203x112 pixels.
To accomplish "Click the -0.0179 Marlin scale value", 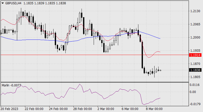I will coord(195,104).
